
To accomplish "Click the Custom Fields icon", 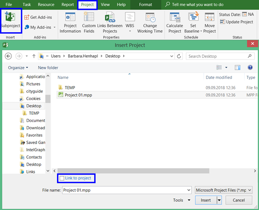I will 89,18.
